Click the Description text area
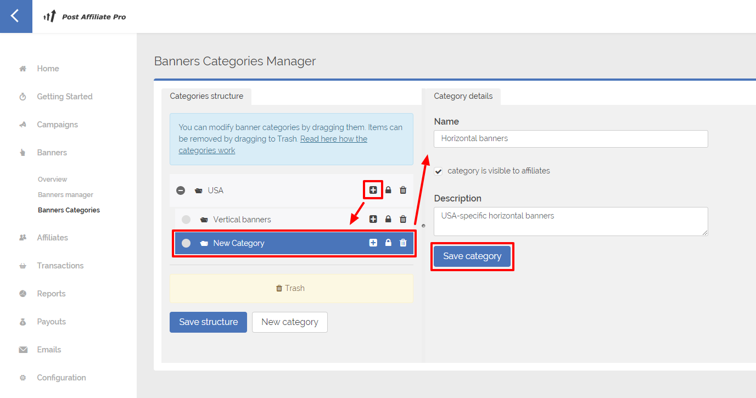Viewport: 756px width, 398px height. (x=571, y=221)
